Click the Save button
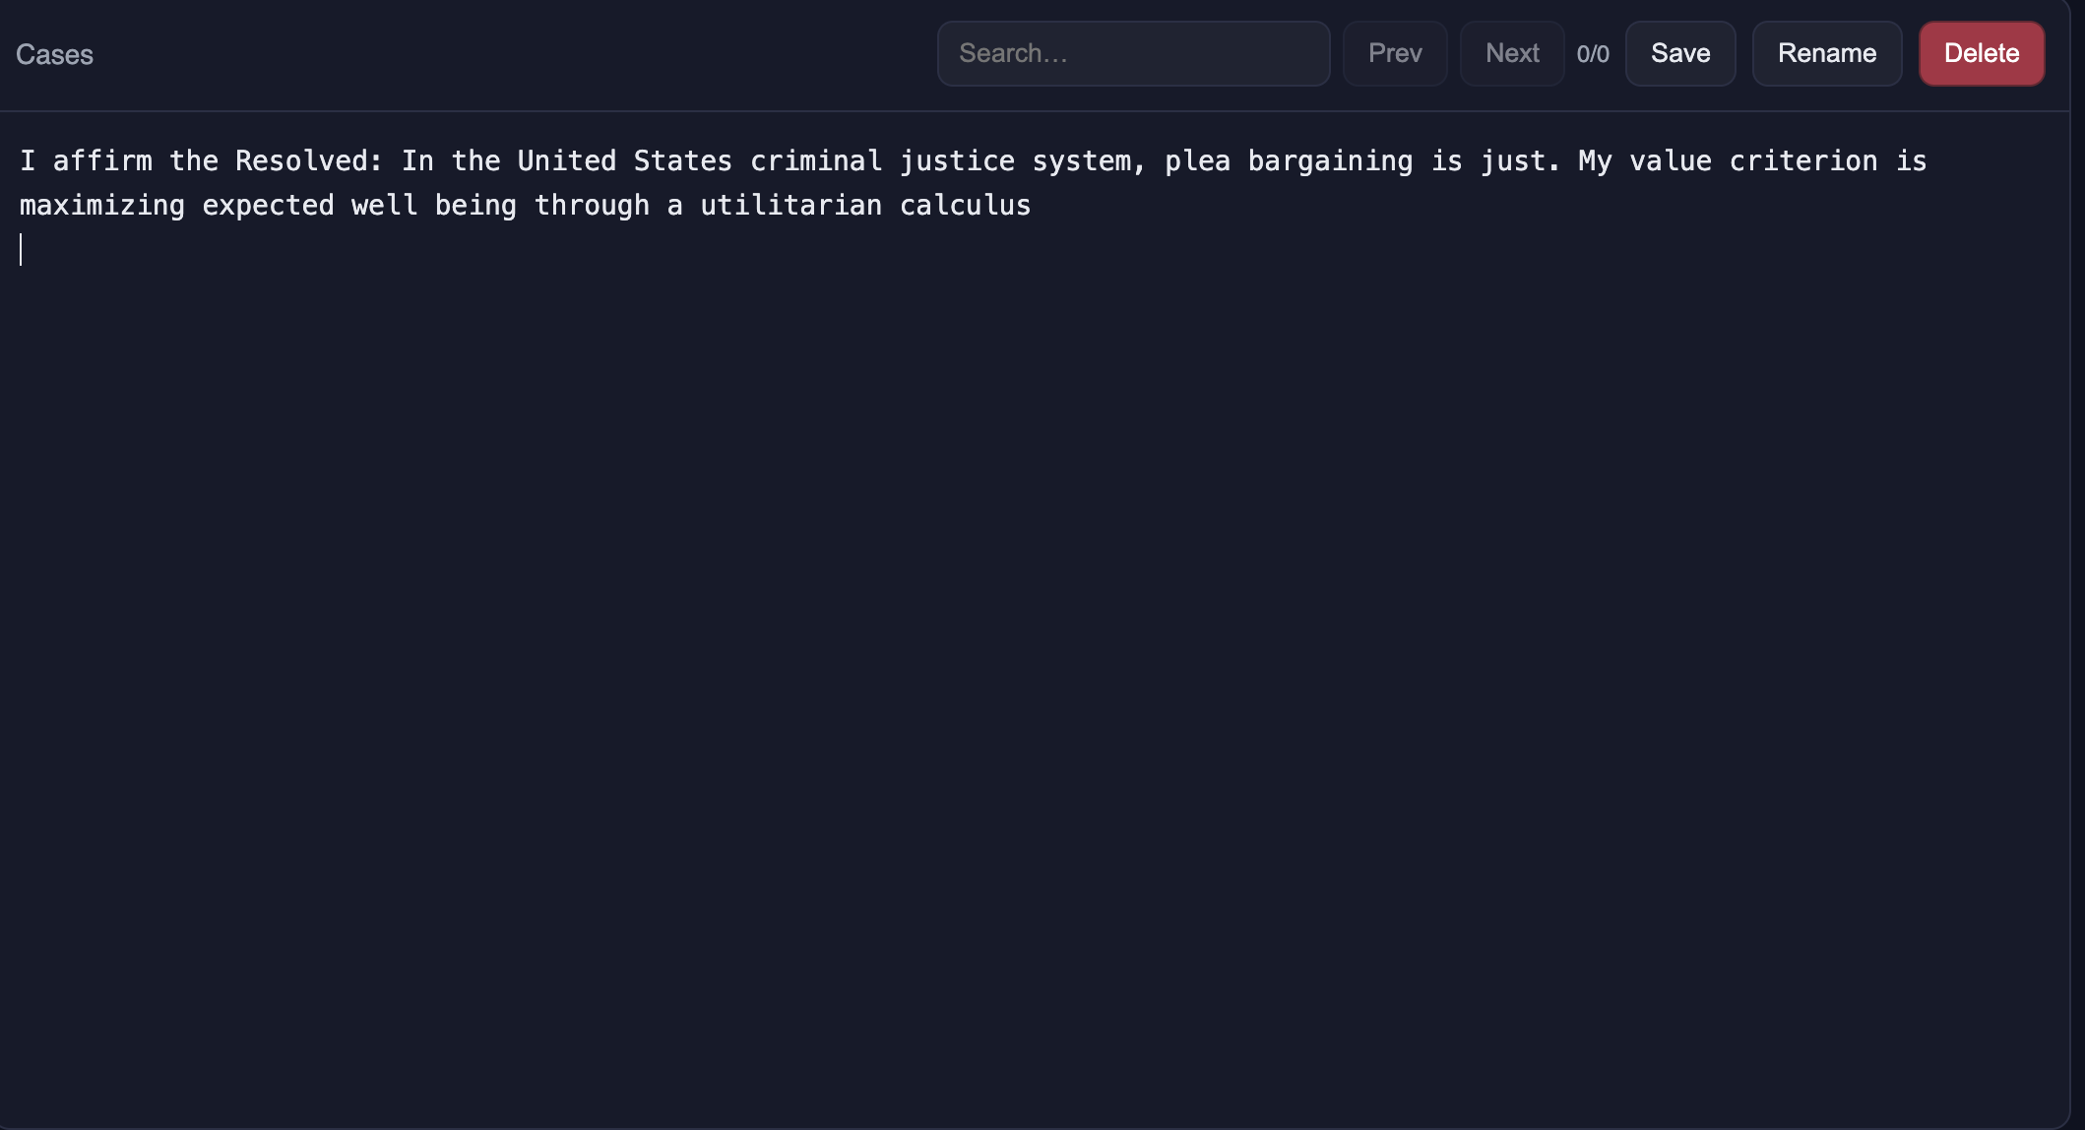Image resolution: width=2085 pixels, height=1130 pixels. (x=1680, y=53)
